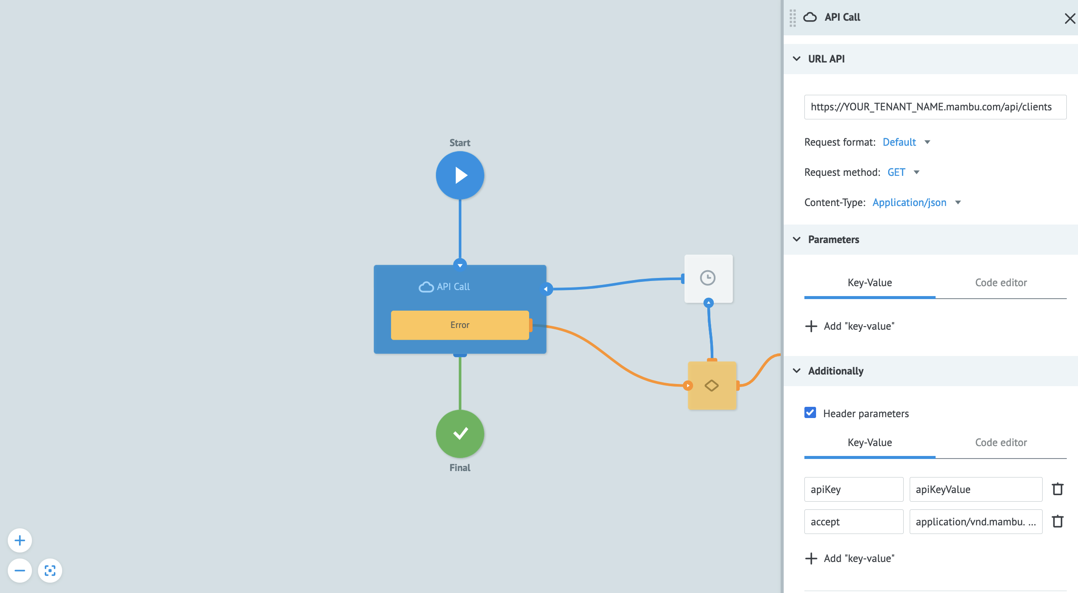Fit the workflow to screen

[x=50, y=570]
